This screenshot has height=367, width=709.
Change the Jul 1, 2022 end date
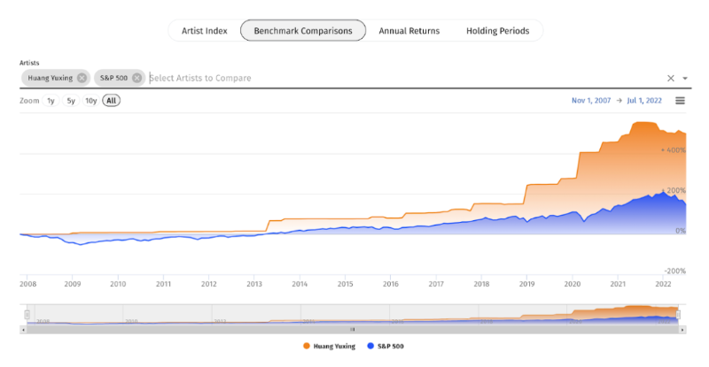pos(643,101)
